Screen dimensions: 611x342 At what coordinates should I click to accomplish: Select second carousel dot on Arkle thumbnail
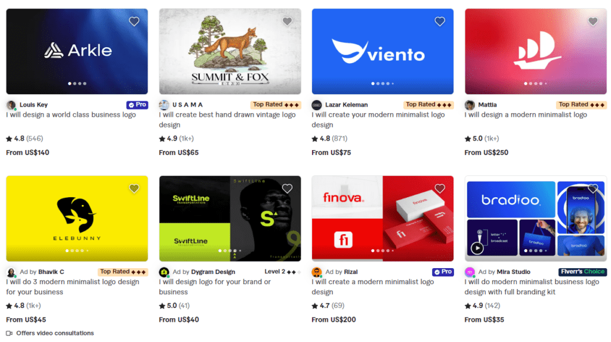coord(75,83)
